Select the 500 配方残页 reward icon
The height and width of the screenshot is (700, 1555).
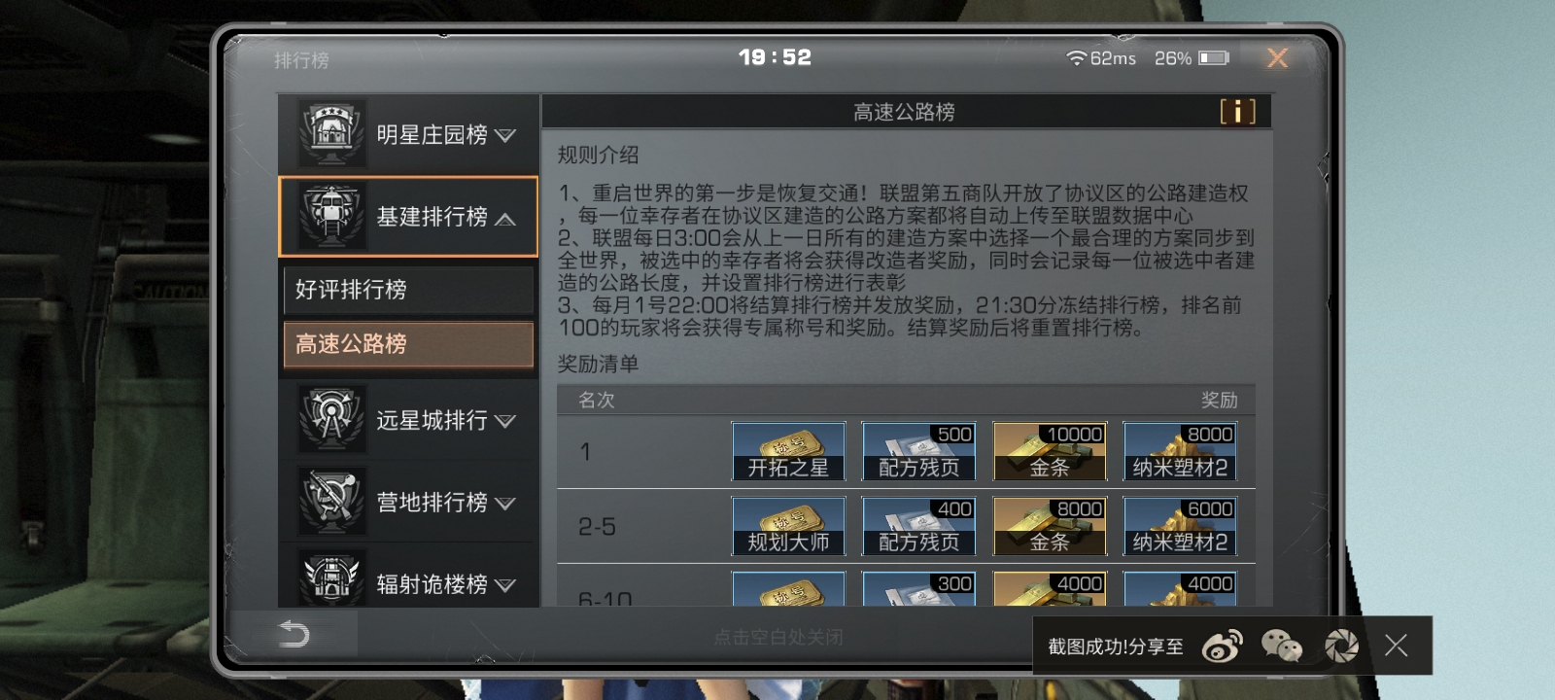(x=918, y=451)
